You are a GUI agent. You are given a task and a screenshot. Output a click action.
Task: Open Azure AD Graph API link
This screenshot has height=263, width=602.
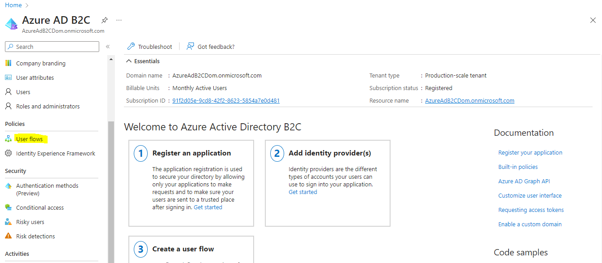click(524, 181)
